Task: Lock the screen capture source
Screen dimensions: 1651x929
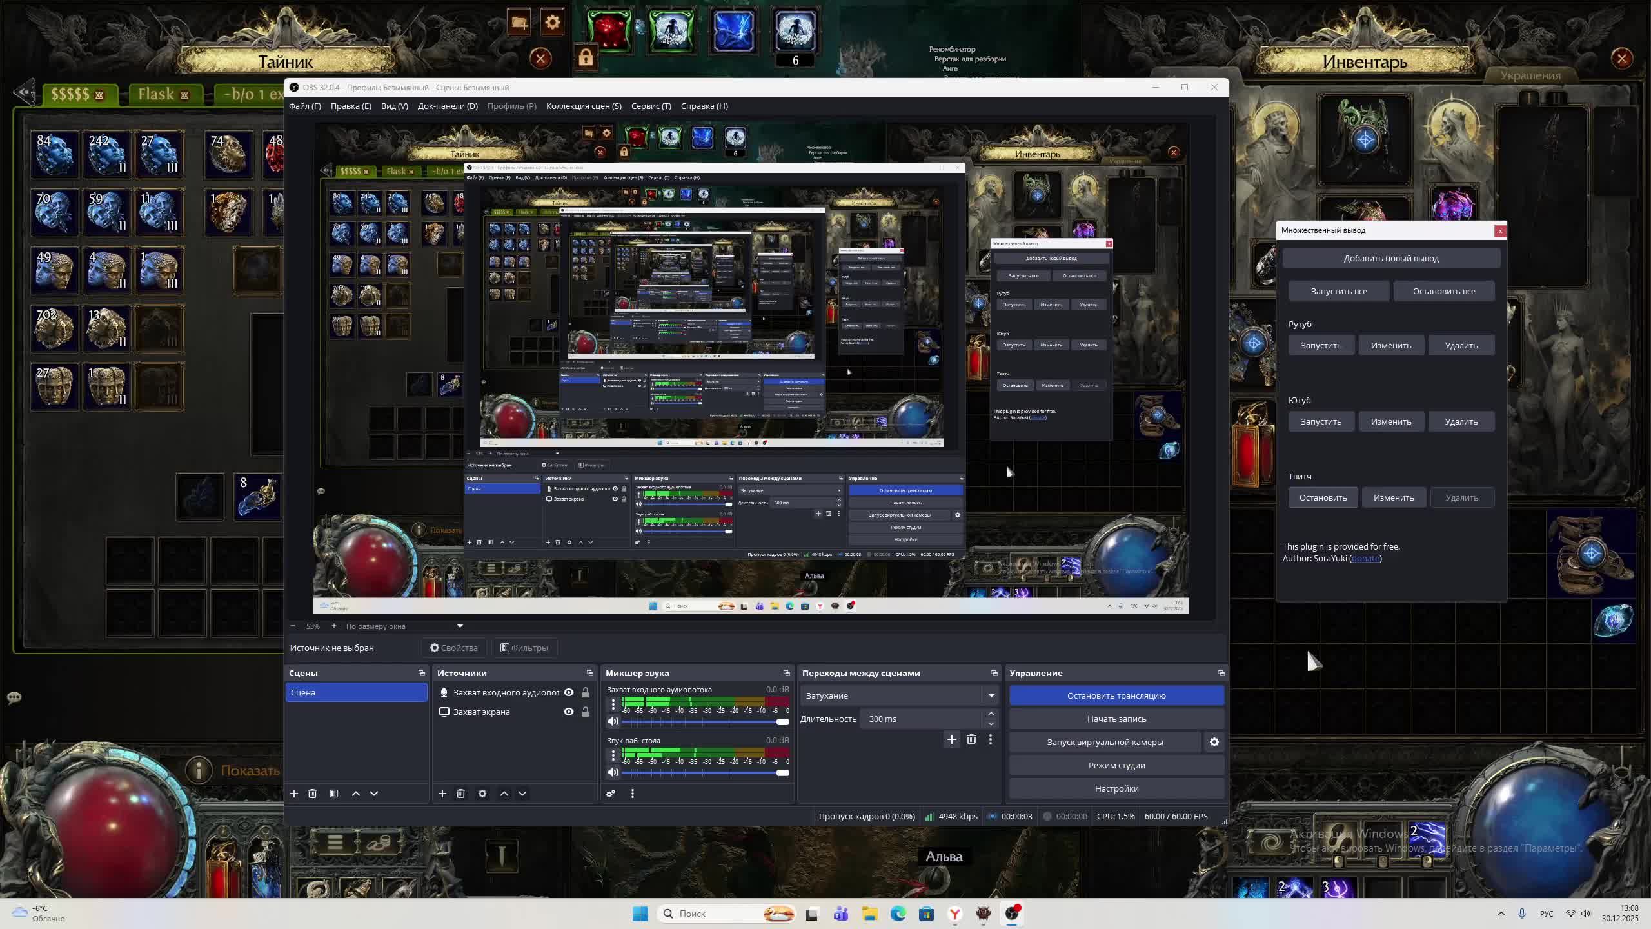Action: click(586, 712)
